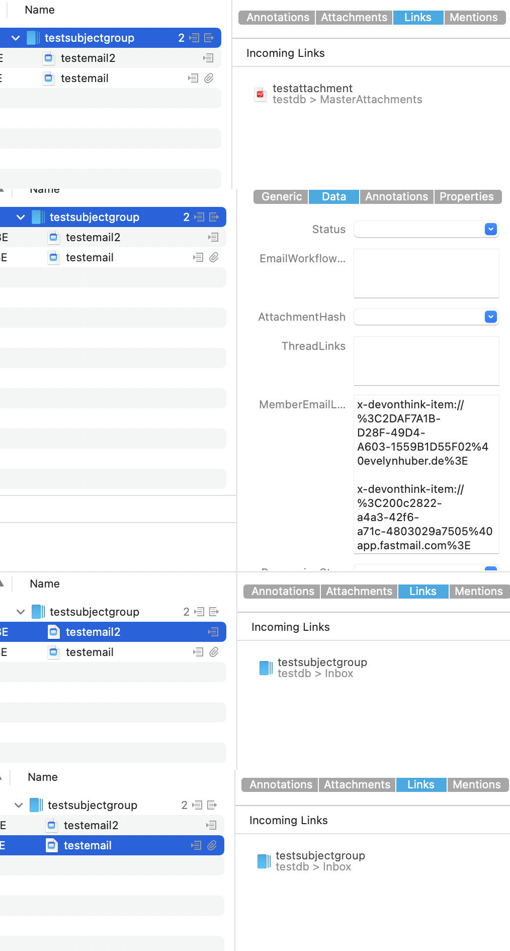Click into the EmailWorkflow text field

[426, 273]
